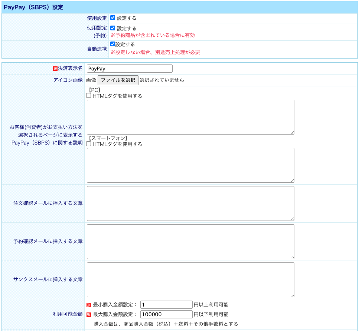Click the 最大購入金額設定 input field
Viewport: 359px width, 331px height.
point(166,314)
